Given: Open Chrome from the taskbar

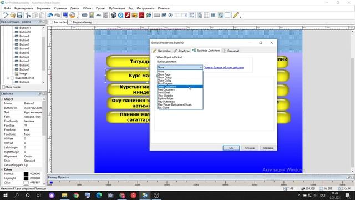Looking at the screenshot, I should pos(76,195).
